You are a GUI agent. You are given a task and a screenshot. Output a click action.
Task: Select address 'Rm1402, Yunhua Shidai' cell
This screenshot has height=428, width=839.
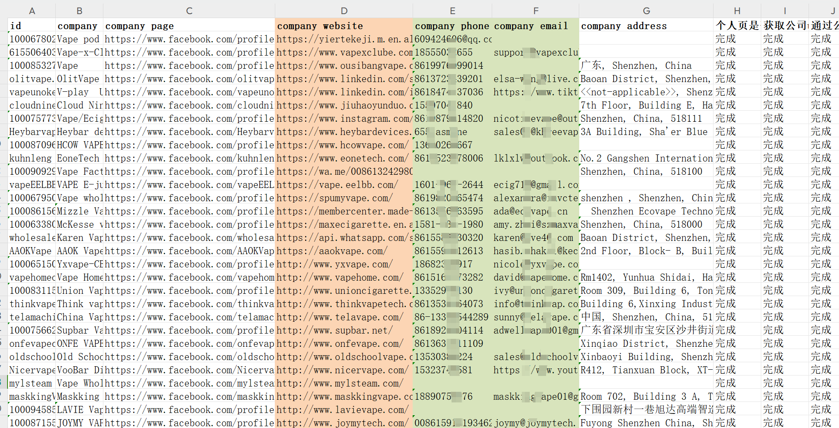point(646,277)
